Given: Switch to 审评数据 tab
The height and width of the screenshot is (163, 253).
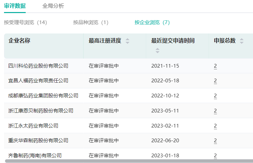Looking at the screenshot, I should pos(15,6).
